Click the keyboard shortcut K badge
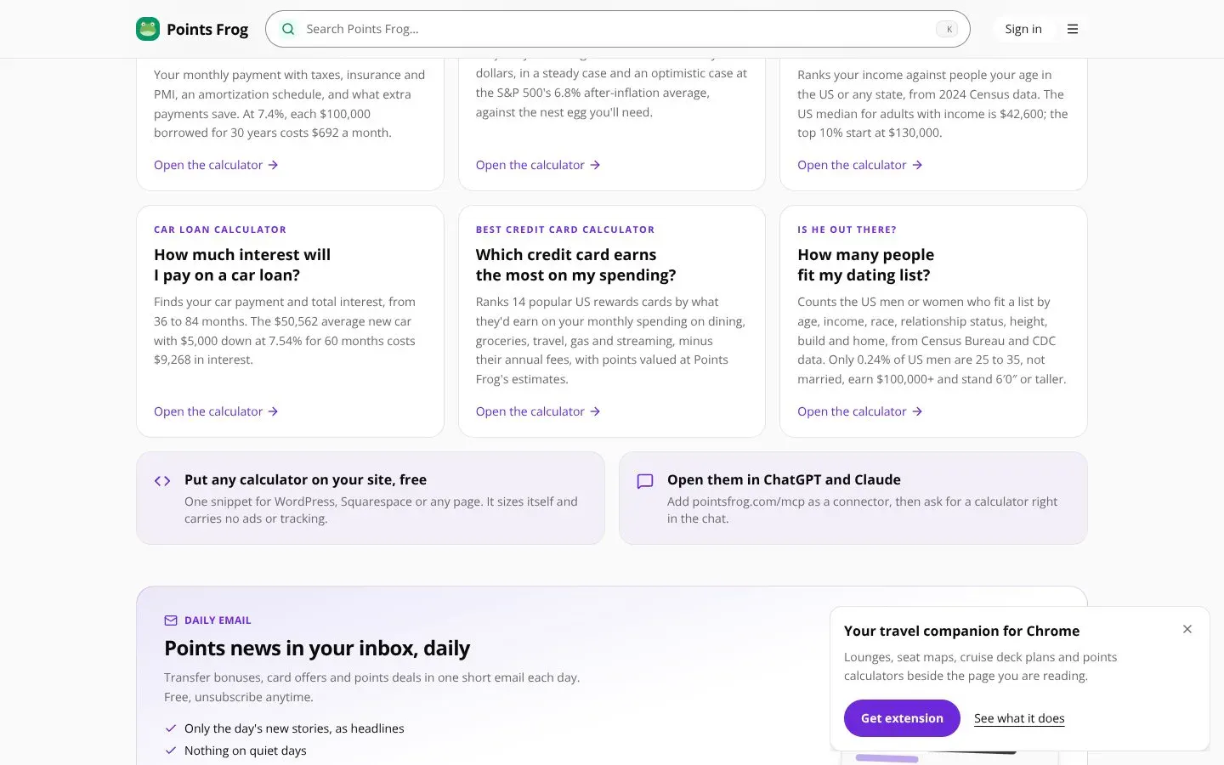 (x=948, y=29)
